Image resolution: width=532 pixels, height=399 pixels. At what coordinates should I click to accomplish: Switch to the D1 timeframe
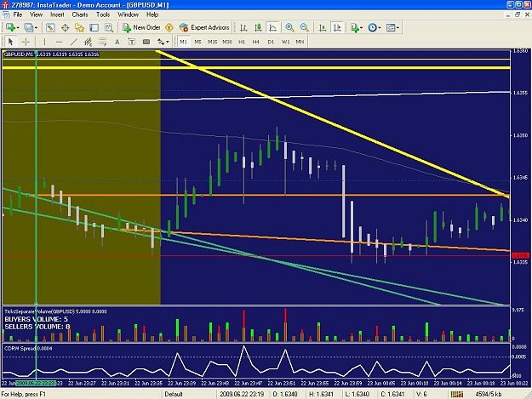pyautogui.click(x=271, y=42)
